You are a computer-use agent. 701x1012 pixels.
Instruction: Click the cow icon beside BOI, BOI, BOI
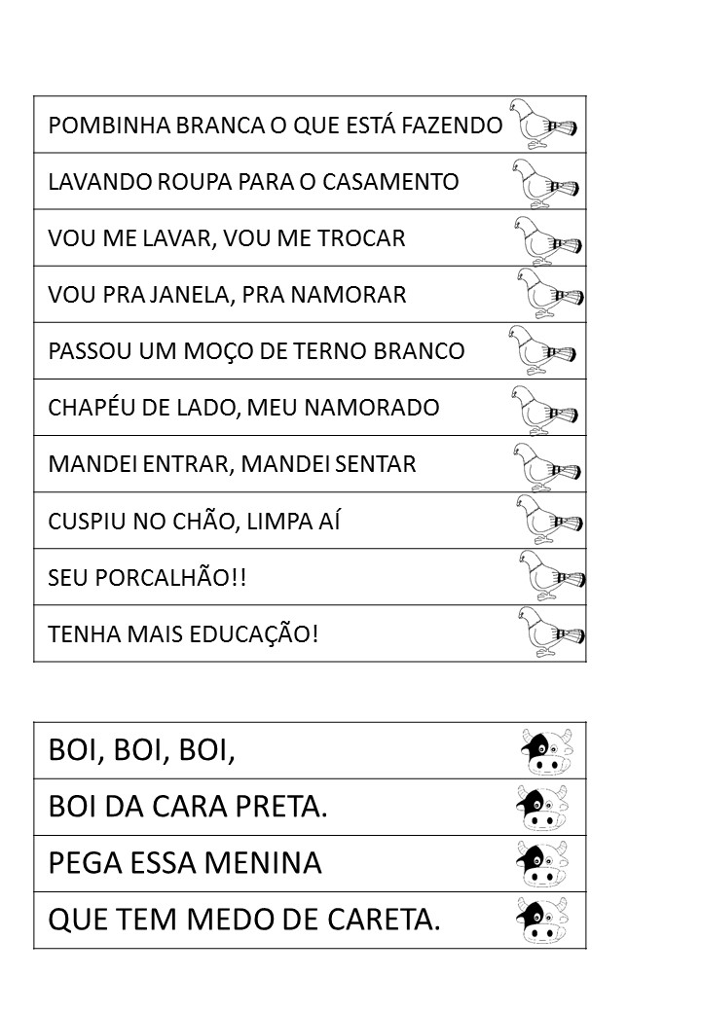click(x=546, y=751)
